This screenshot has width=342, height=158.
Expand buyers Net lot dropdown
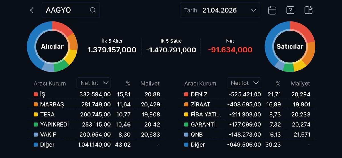[94, 83]
